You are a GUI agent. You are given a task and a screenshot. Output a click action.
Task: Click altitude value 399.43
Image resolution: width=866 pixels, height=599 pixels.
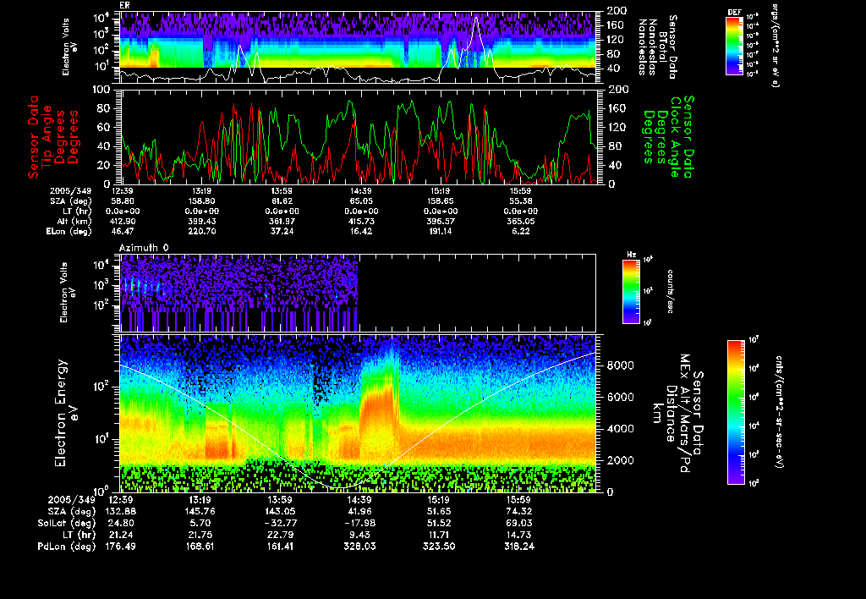coord(201,222)
